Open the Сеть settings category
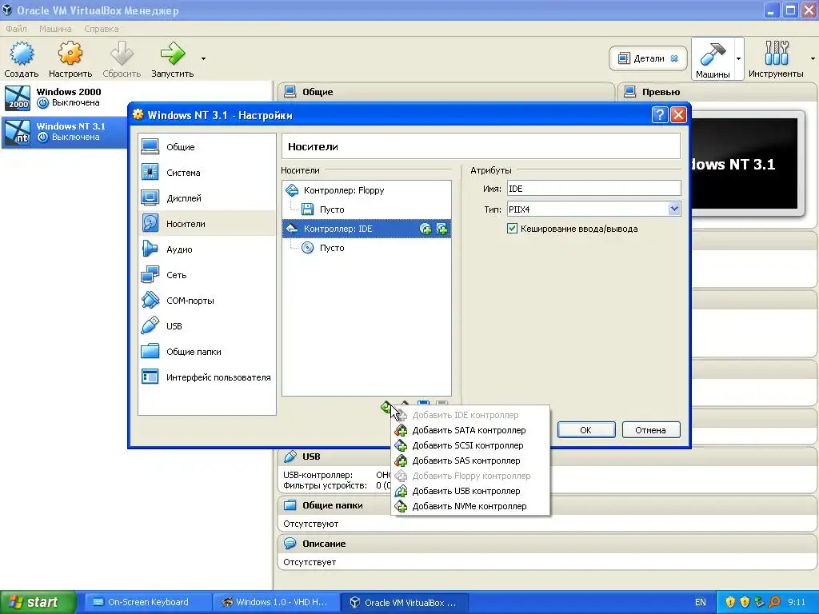 point(207,275)
